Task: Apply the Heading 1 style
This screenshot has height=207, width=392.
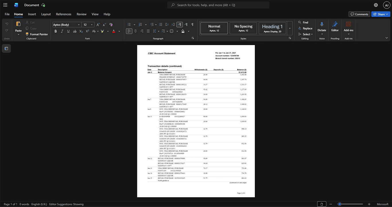Action: [272, 28]
